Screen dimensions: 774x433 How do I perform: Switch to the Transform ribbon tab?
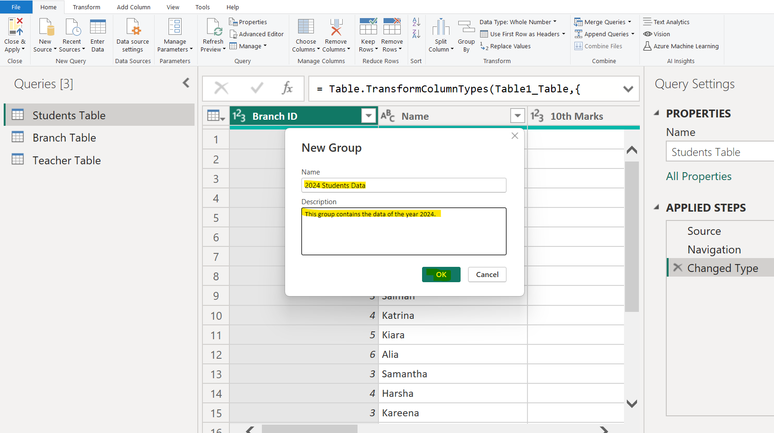(86, 7)
